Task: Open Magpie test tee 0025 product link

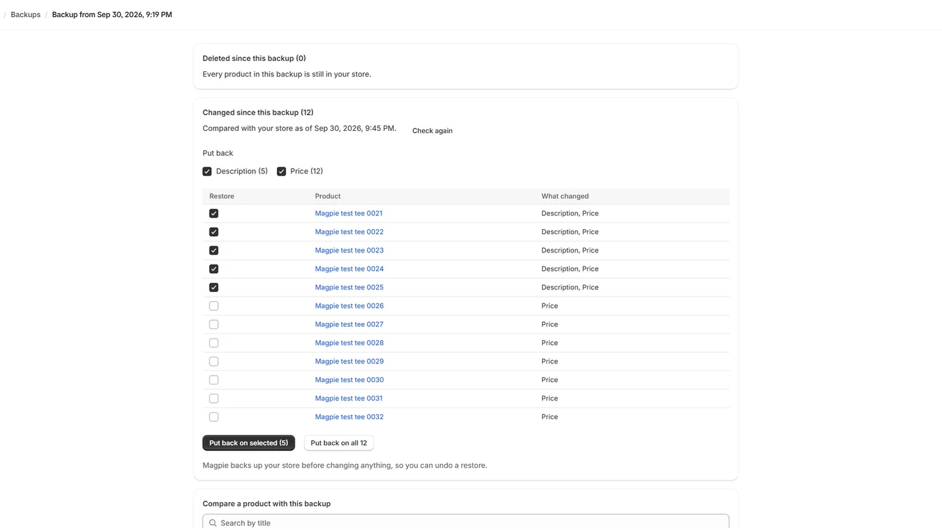Action: coord(349,287)
